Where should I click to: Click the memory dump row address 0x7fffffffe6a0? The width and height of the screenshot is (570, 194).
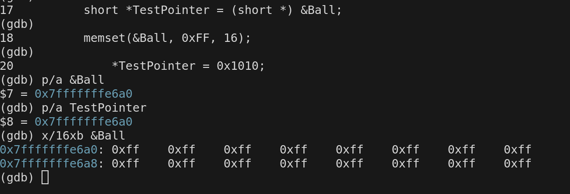49,149
